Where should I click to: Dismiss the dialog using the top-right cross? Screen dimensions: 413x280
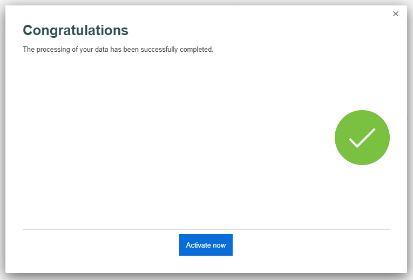click(395, 13)
